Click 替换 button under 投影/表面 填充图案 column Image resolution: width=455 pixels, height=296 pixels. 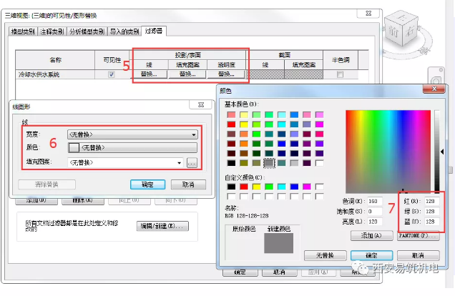187,74
